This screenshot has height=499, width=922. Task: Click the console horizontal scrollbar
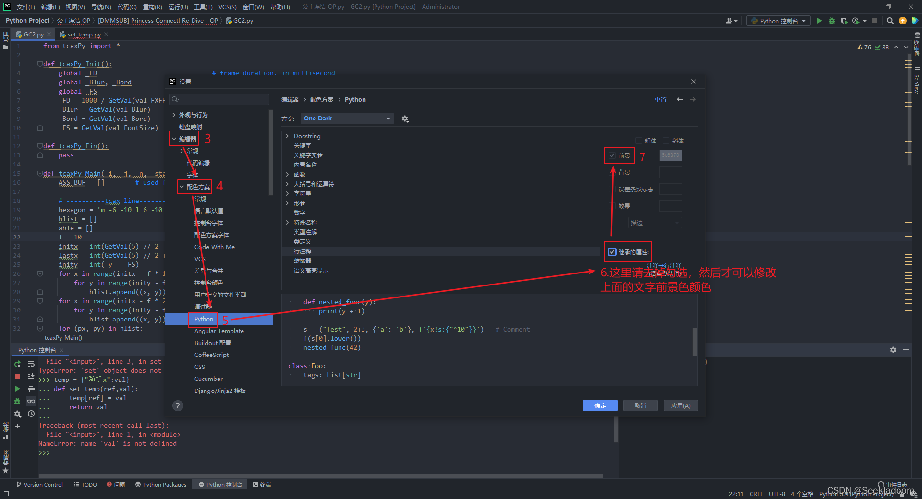320,476
